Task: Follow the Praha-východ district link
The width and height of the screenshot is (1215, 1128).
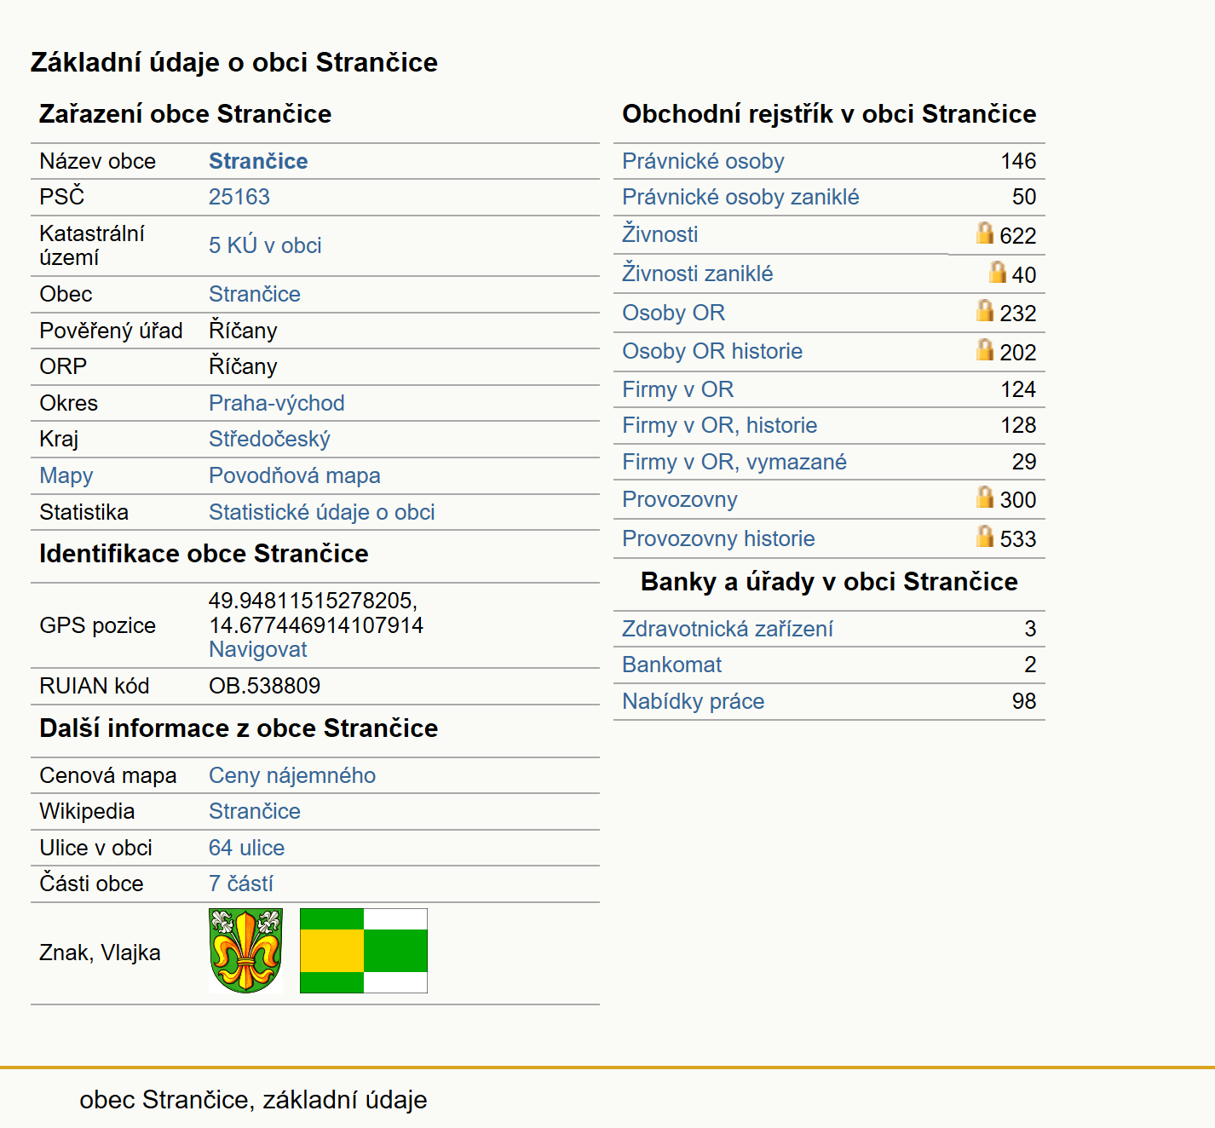Action: [x=277, y=403]
